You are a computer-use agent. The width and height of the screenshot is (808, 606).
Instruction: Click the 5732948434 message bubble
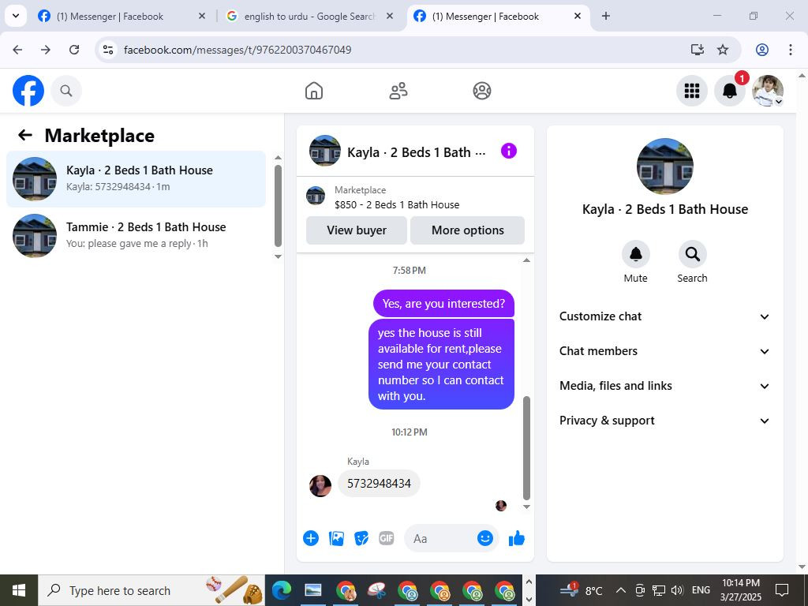(x=379, y=484)
